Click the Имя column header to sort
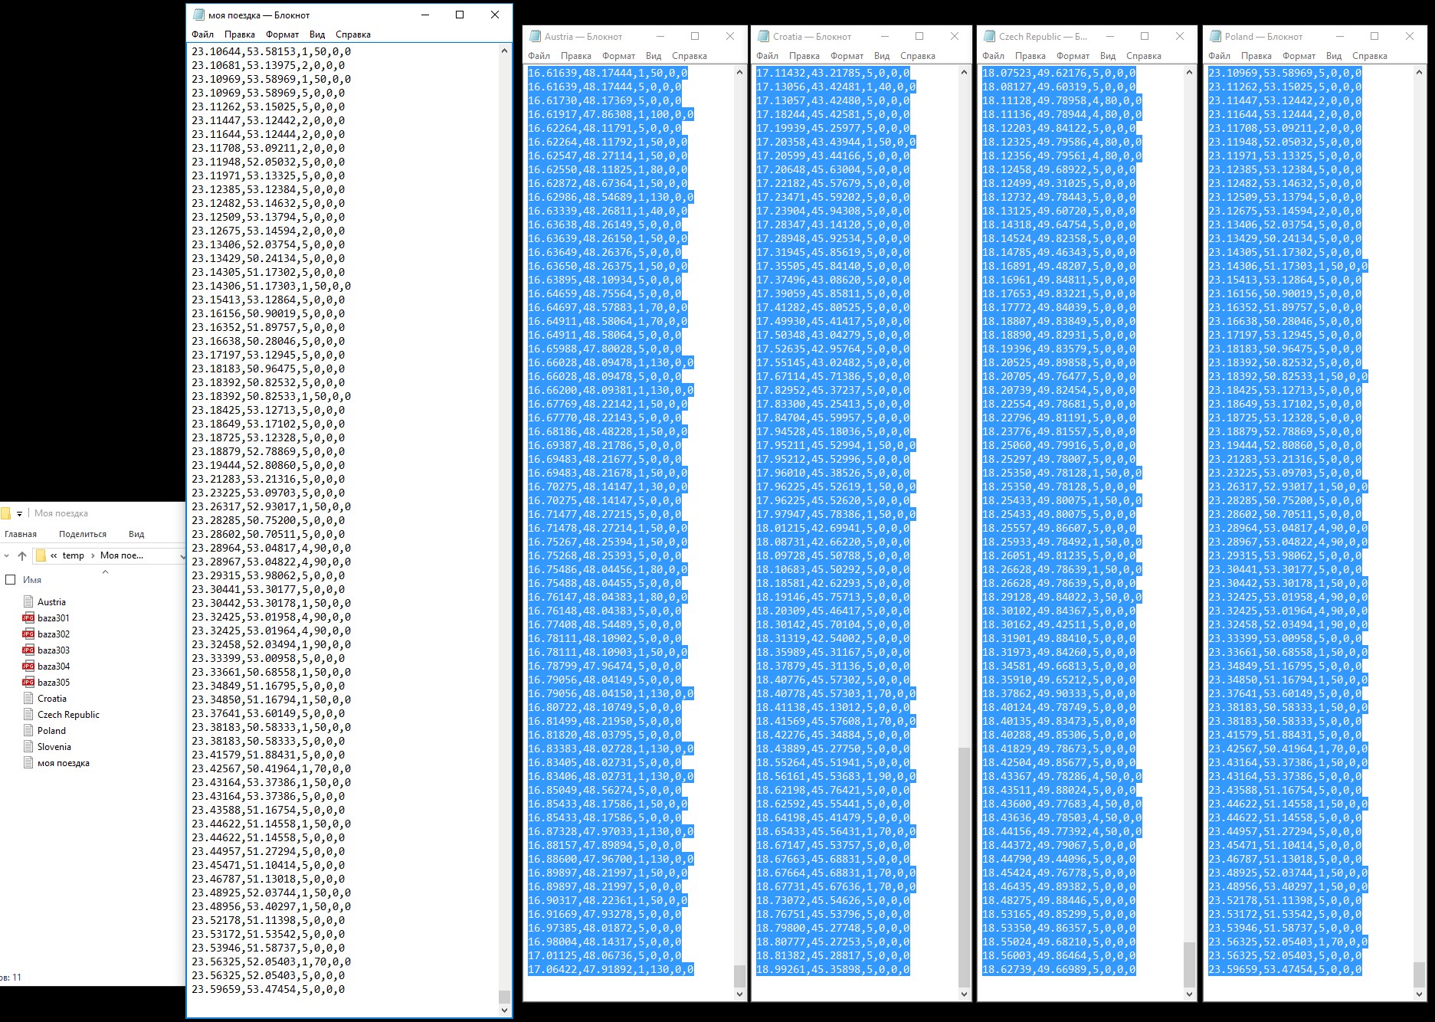 [x=32, y=580]
